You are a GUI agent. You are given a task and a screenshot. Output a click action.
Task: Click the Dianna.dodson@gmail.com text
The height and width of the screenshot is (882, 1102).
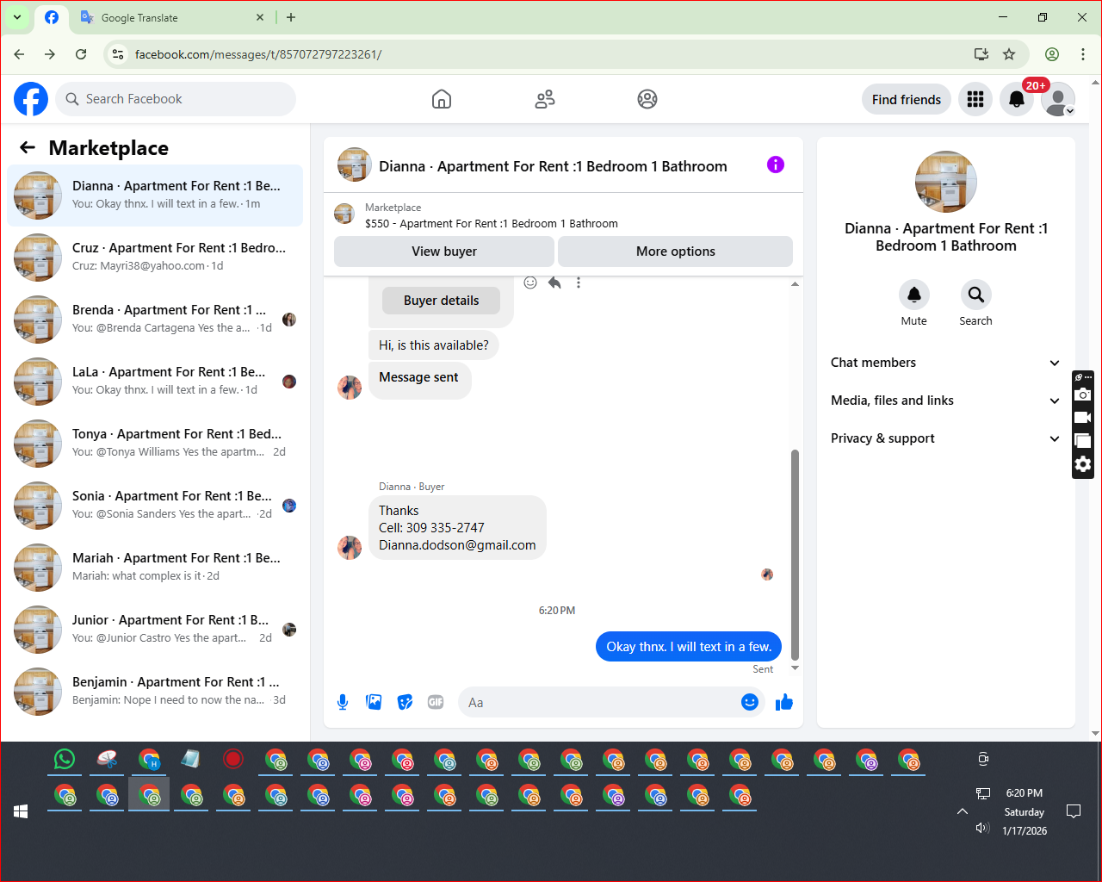(x=457, y=545)
